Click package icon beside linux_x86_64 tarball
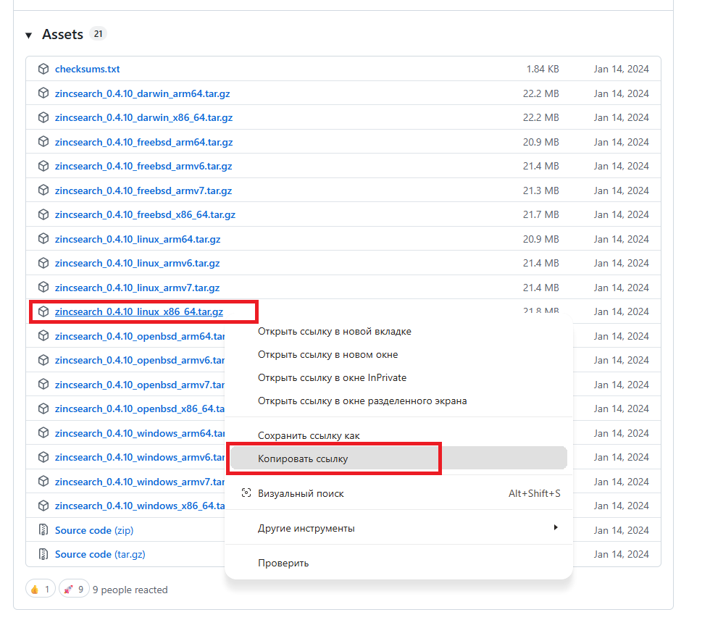The image size is (710, 620). [43, 312]
